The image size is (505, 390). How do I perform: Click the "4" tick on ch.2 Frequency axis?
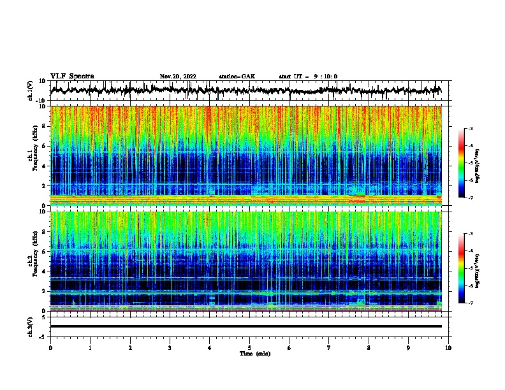(x=44, y=271)
